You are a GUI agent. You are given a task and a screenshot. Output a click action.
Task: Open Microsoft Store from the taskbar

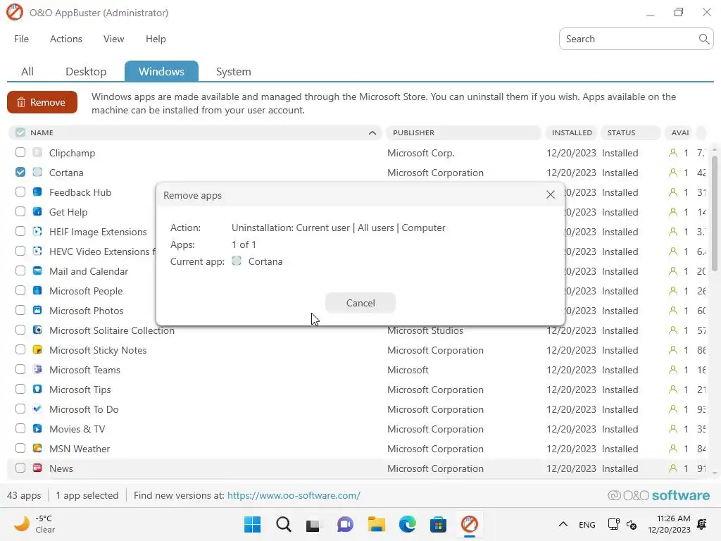point(438,524)
